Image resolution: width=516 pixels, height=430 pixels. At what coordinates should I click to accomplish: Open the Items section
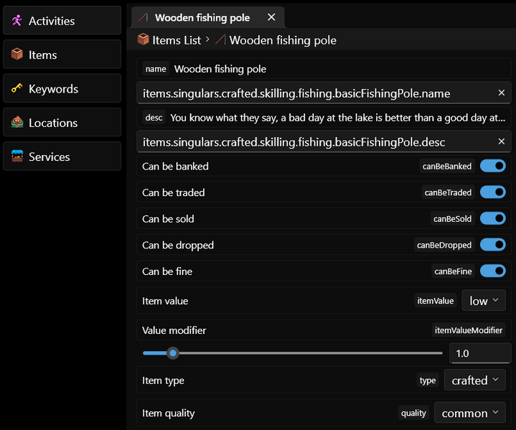pyautogui.click(x=62, y=55)
